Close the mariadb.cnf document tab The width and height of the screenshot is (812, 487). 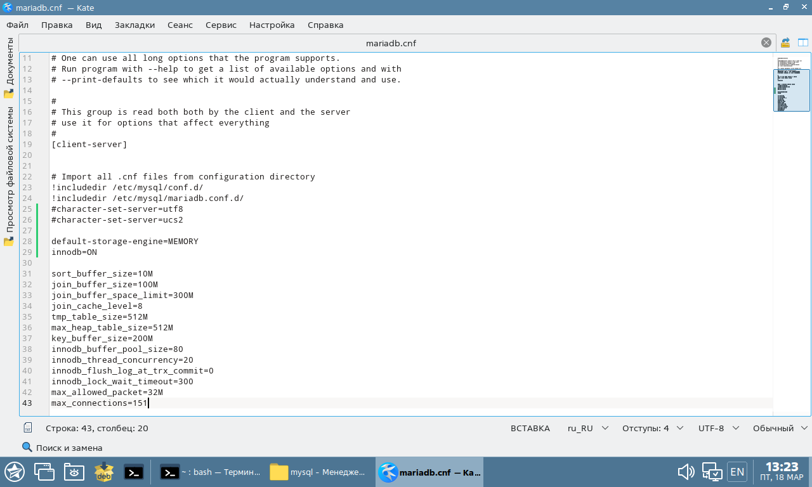[x=766, y=43]
